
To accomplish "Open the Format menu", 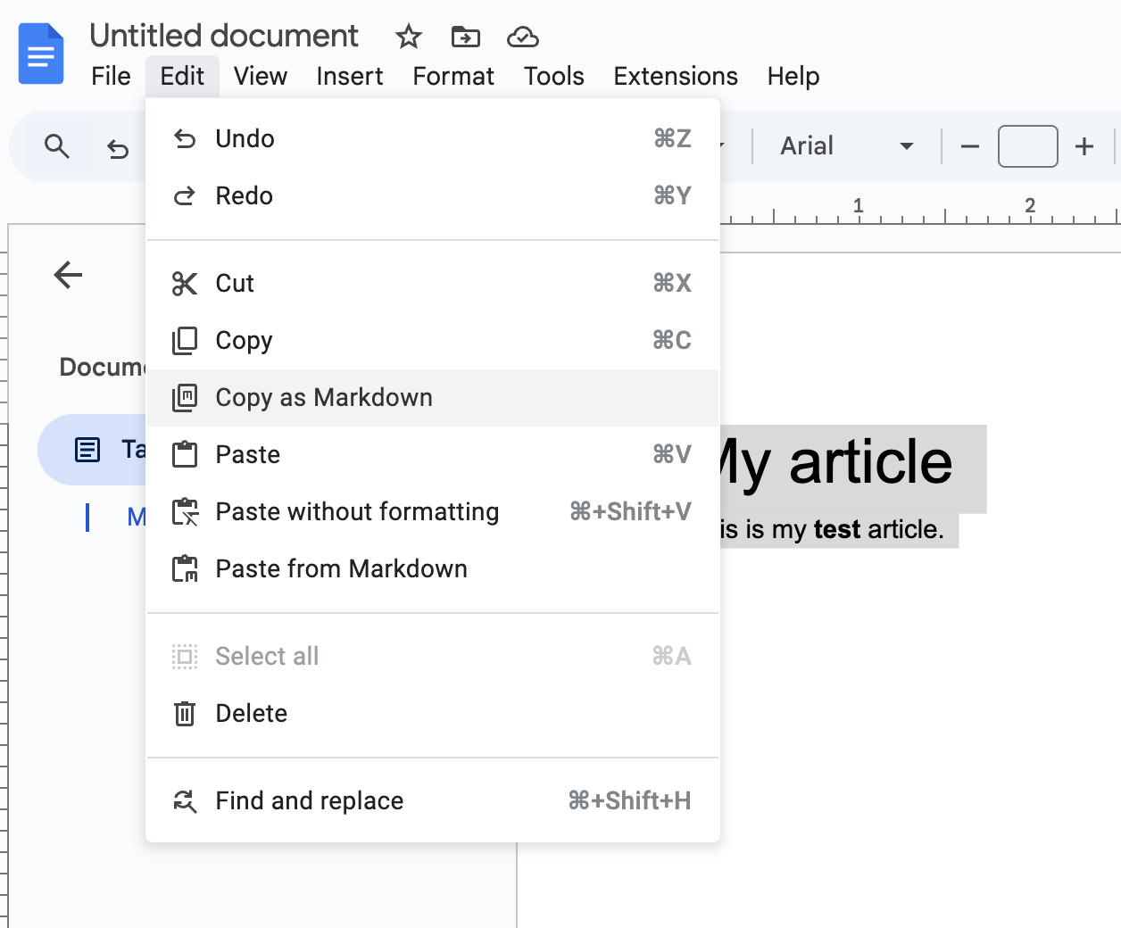I will 453,77.
